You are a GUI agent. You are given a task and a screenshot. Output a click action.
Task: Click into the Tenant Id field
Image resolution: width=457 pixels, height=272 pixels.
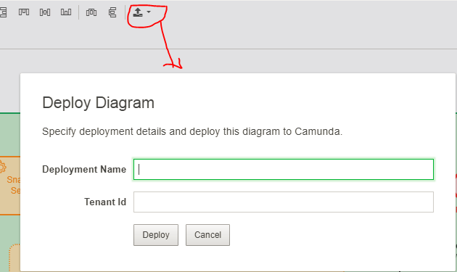(x=284, y=202)
